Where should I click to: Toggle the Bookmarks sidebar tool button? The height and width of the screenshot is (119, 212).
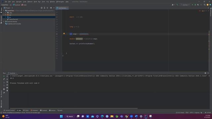1,104
